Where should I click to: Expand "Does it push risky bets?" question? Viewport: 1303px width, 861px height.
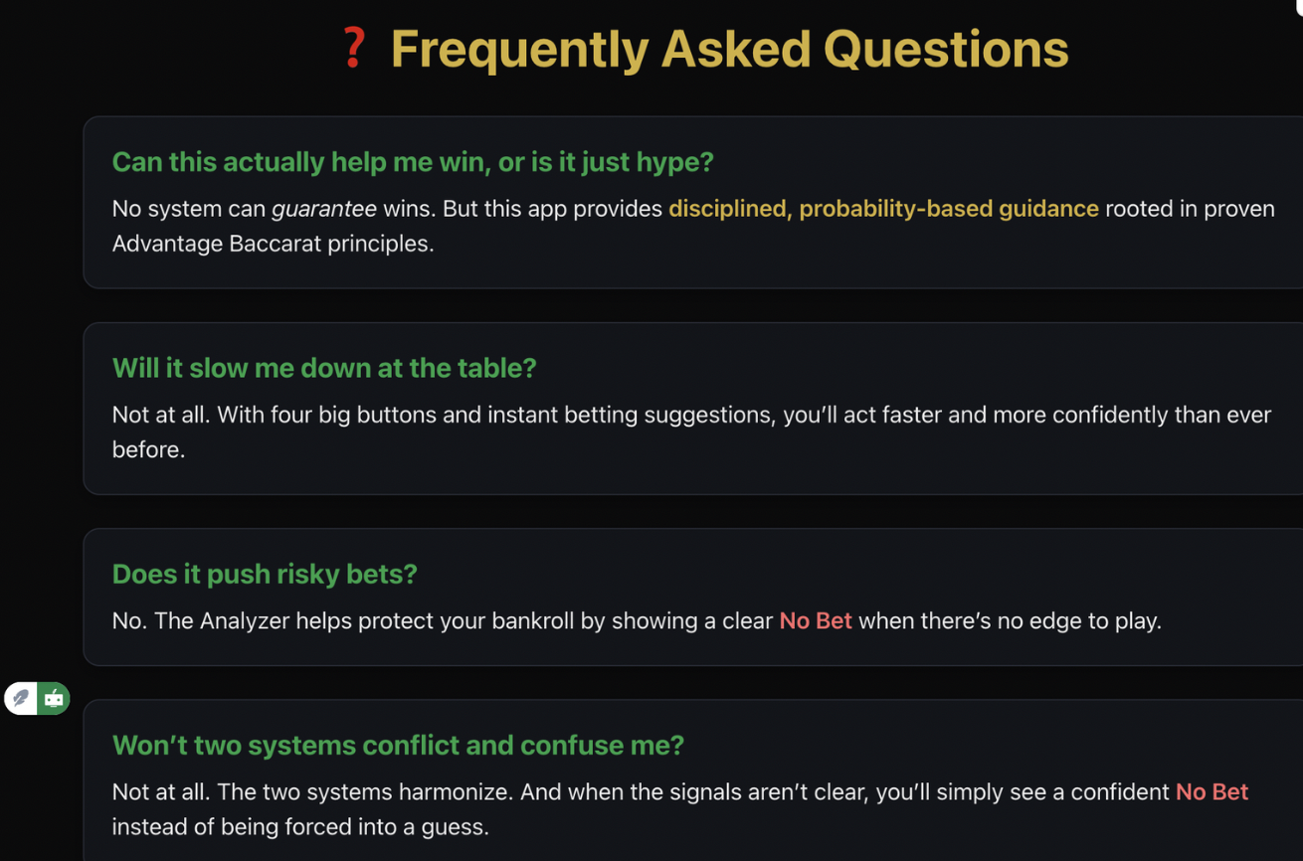[x=265, y=574]
